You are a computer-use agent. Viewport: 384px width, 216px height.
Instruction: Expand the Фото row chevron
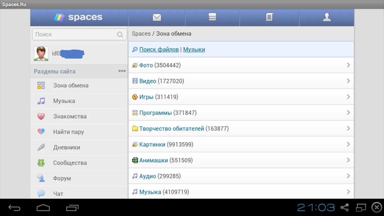[x=349, y=65]
